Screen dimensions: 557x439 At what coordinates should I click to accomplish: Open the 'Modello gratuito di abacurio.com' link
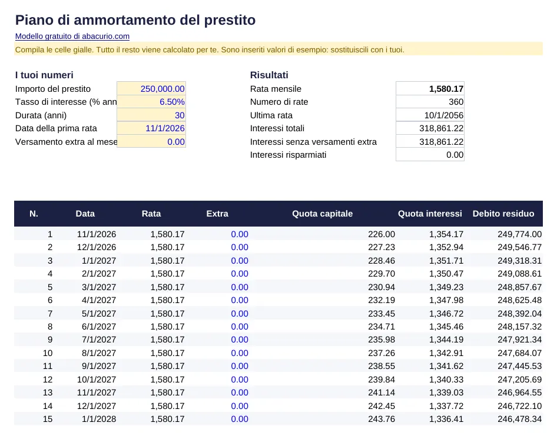[x=72, y=36]
